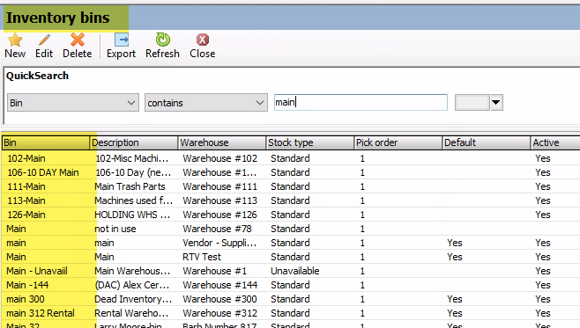
Task: Sort by the Active column header
Action: click(x=555, y=142)
